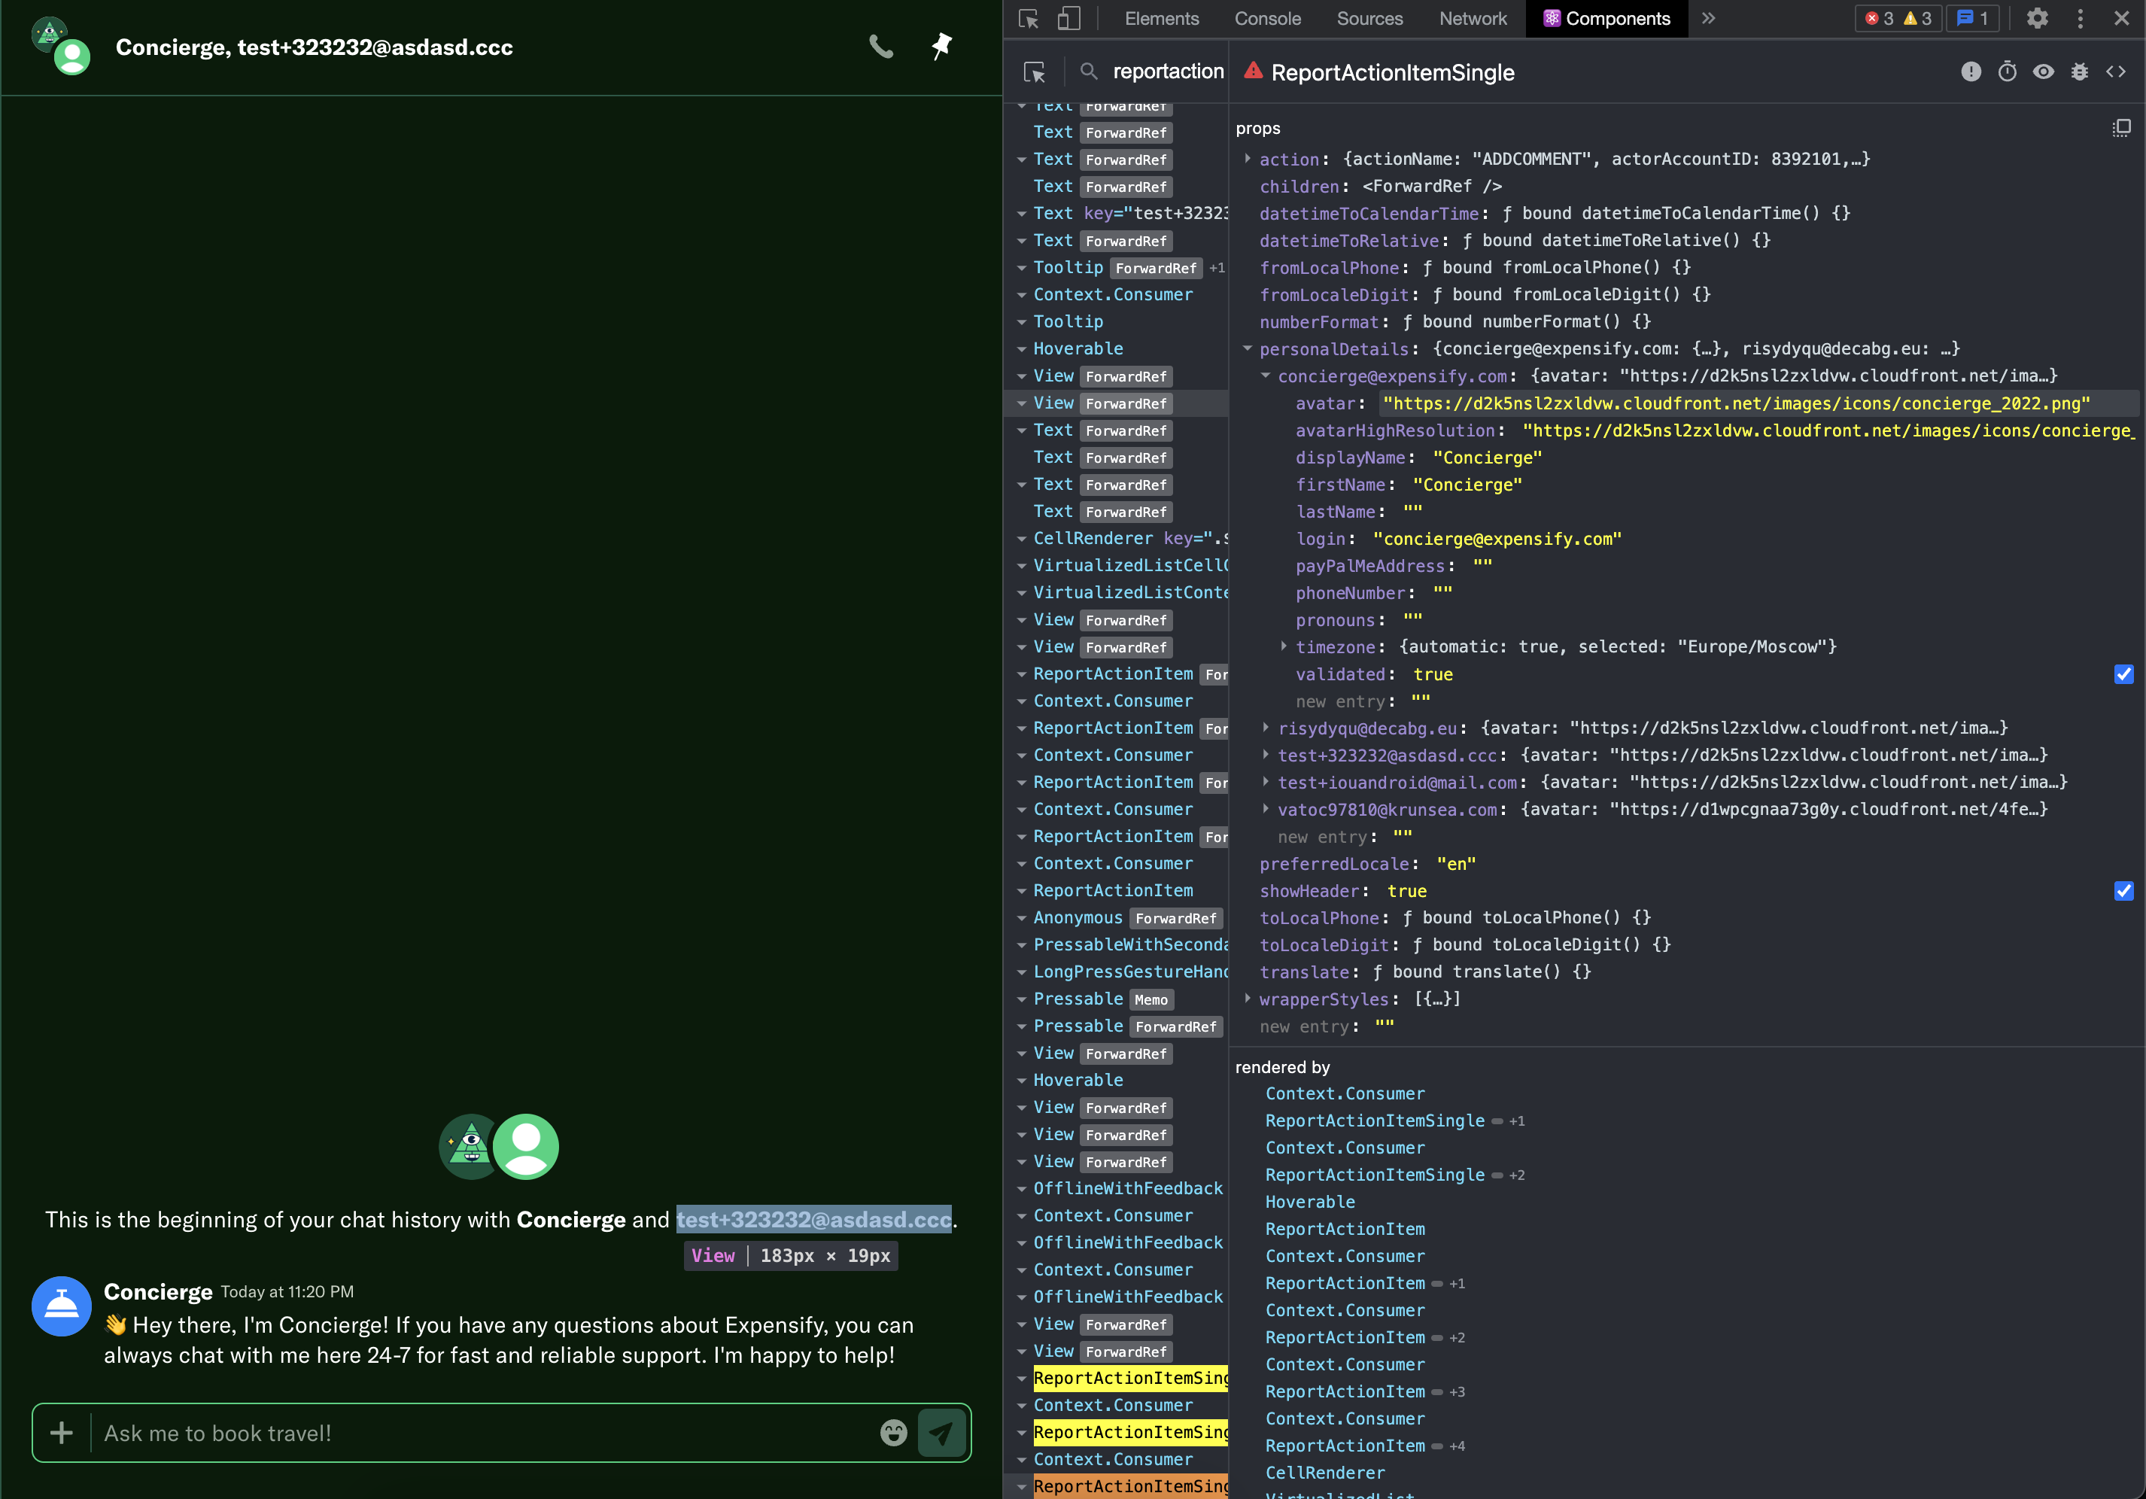
Task: Click the bug icon to log component data
Action: pos(2080,72)
